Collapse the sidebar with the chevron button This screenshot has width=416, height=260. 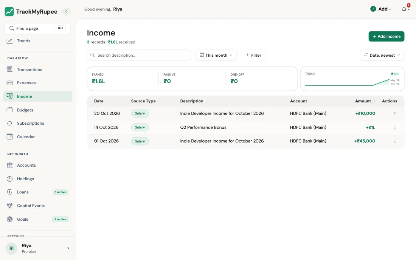[x=66, y=11]
